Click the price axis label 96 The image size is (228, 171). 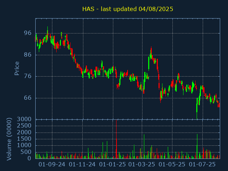(27, 33)
